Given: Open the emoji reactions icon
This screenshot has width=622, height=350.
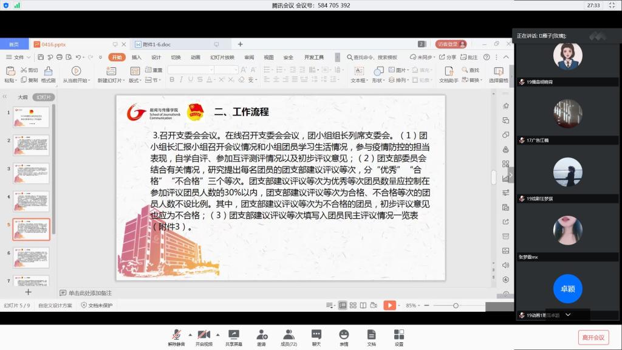Looking at the screenshot, I should click(344, 335).
